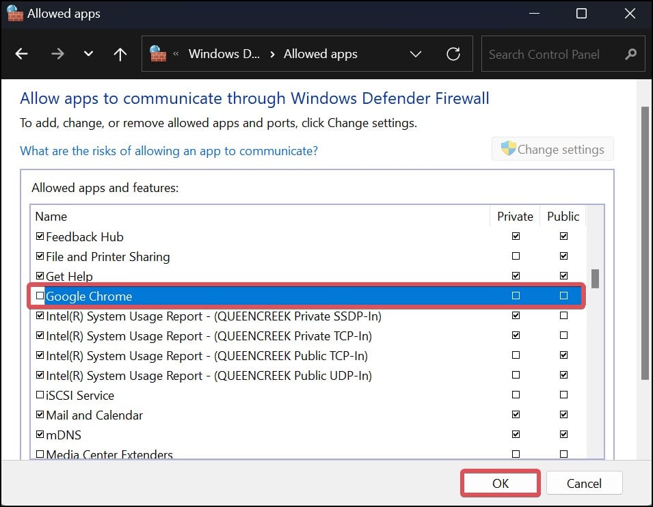
Task: Uncheck Public for QUEENCREEK Public TCP-In
Action: (x=563, y=355)
